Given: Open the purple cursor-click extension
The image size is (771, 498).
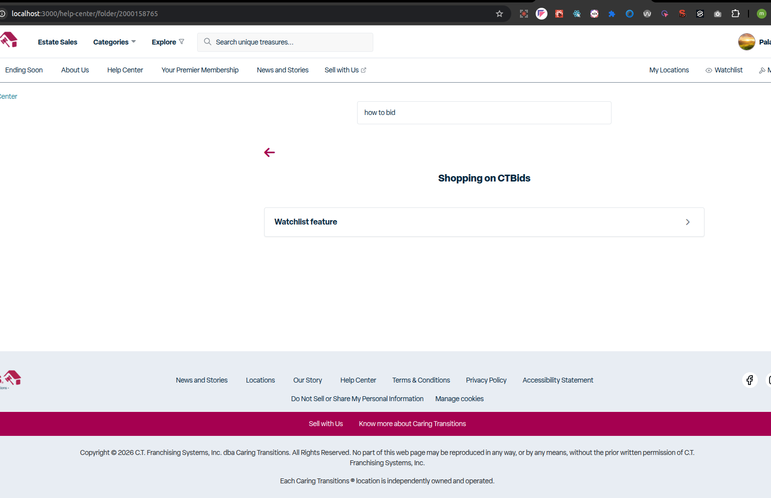Looking at the screenshot, I should (x=665, y=14).
